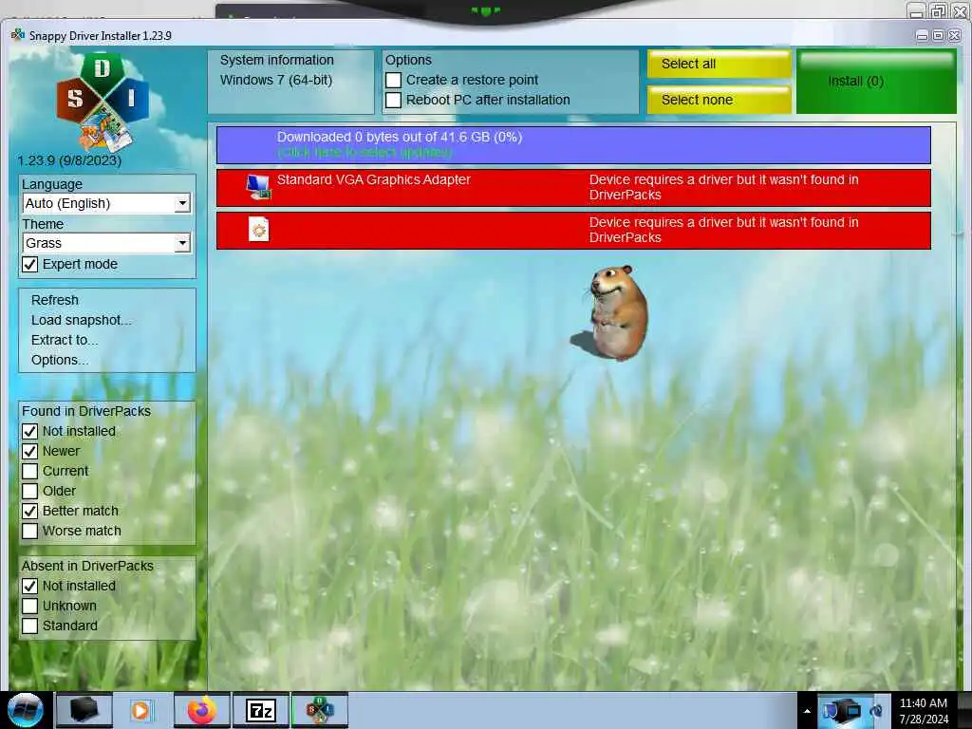972x729 pixels.
Task: Enable the Worse match checkbox
Action: tap(29, 531)
